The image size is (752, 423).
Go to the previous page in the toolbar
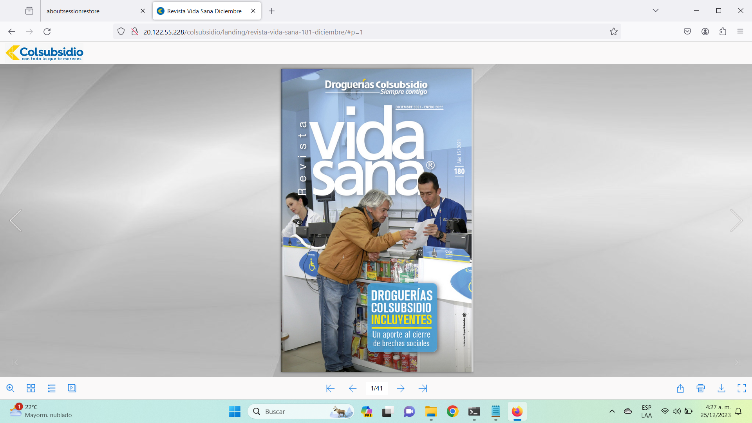352,389
